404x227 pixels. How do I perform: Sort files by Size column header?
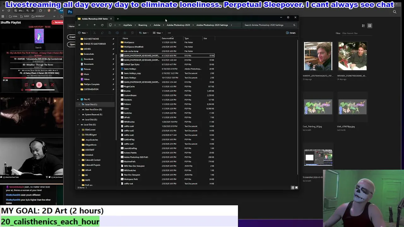(205, 38)
